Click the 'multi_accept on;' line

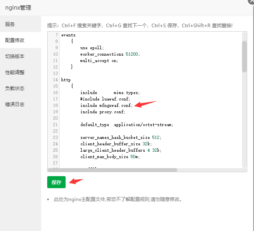pyautogui.click(x=99, y=60)
